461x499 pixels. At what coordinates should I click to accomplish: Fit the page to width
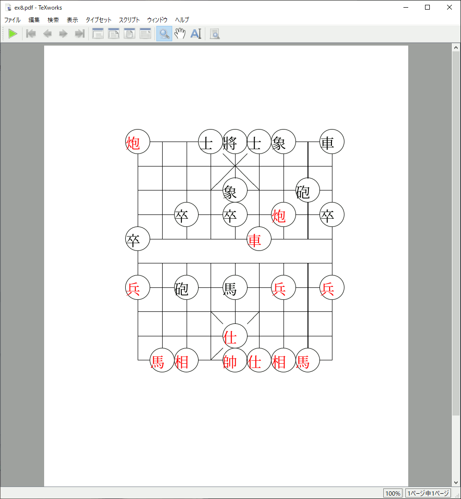114,34
